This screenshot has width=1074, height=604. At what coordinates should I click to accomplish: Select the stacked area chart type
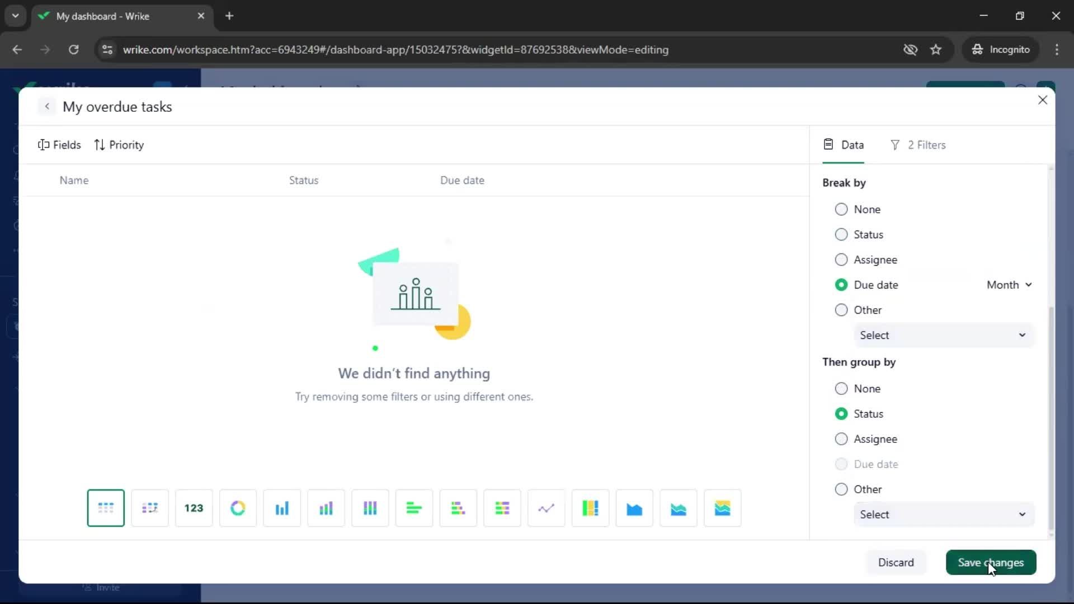(x=679, y=508)
